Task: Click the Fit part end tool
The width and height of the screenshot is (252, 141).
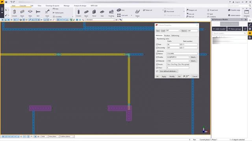Action: pyautogui.click(x=213, y=10)
